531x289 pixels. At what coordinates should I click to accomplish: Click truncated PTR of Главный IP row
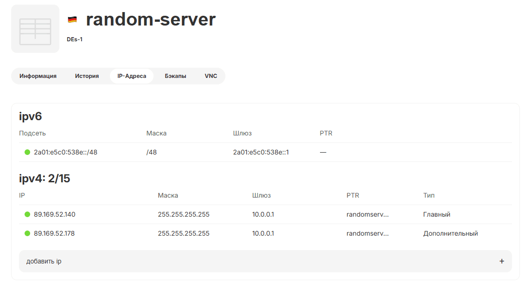tap(367, 214)
